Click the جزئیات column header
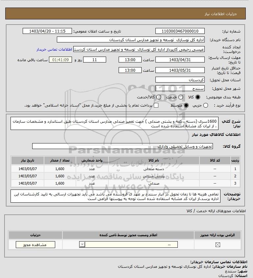 tap(35, 235)
